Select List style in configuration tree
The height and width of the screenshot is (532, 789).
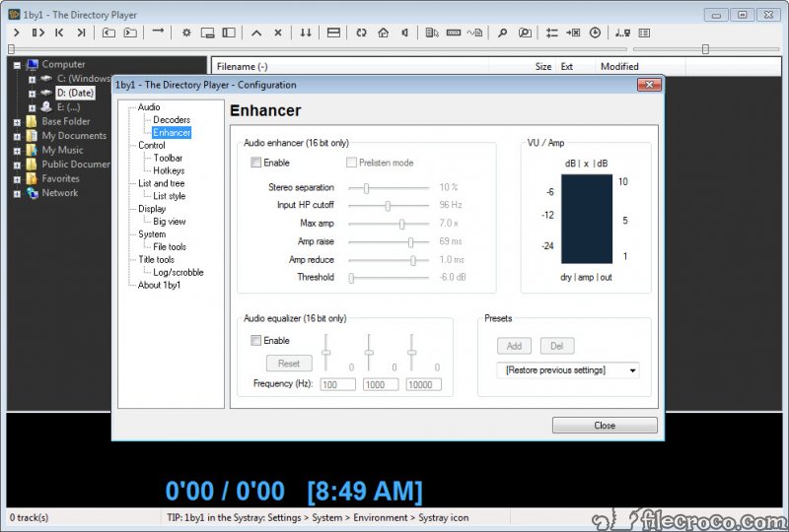tap(169, 196)
